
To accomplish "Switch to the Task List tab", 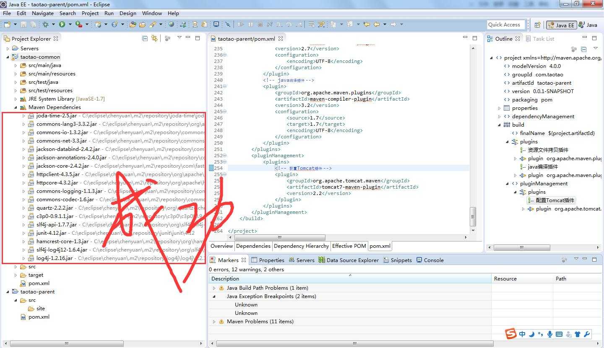I will tap(539, 39).
